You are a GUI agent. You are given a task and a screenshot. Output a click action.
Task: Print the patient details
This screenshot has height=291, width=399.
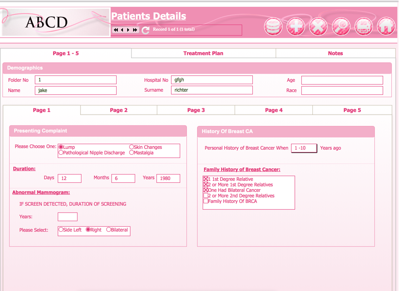363,27
